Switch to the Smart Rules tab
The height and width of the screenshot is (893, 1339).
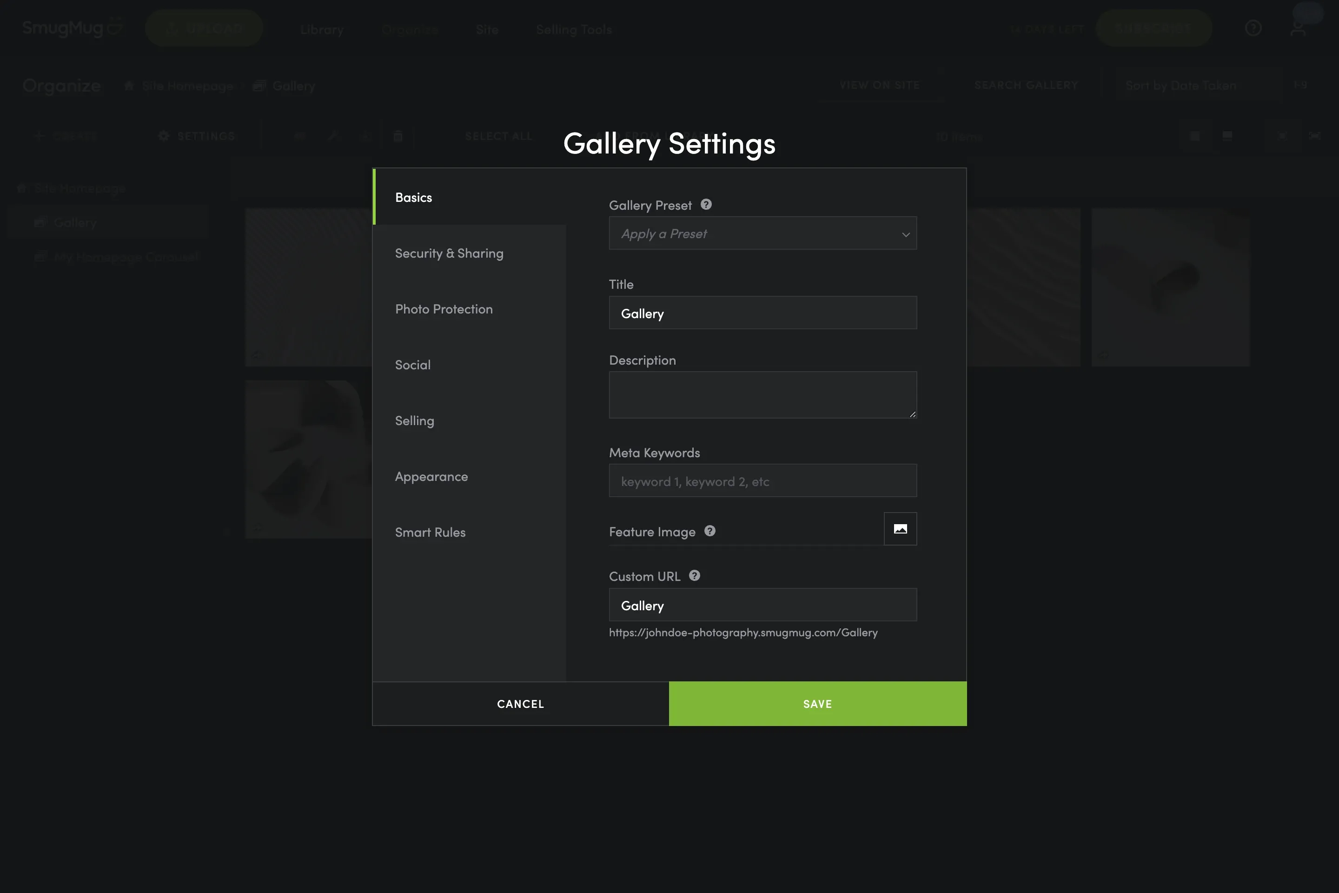click(x=431, y=532)
